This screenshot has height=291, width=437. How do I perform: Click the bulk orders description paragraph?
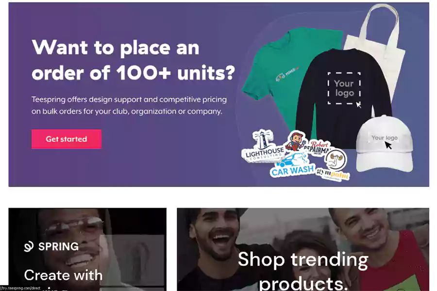(129, 105)
